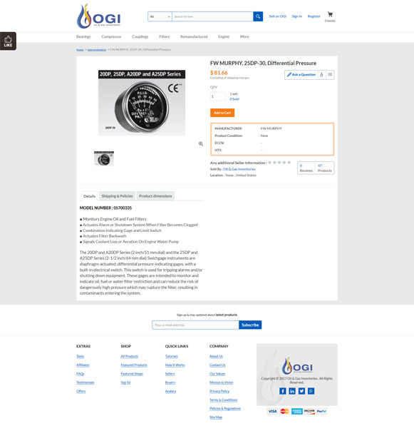Viewport: 414px width, 431px height.
Task: Click the 47 Products box
Action: click(324, 168)
